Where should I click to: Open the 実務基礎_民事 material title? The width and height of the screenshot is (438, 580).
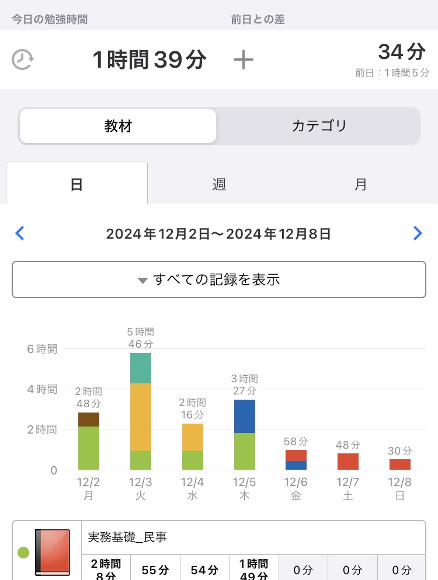point(127,537)
